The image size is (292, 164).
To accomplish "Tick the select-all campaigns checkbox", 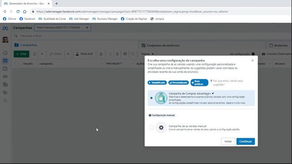I will click(17, 64).
